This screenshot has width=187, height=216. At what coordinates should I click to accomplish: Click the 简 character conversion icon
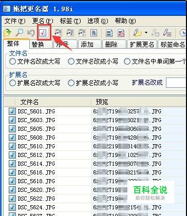tap(93, 33)
